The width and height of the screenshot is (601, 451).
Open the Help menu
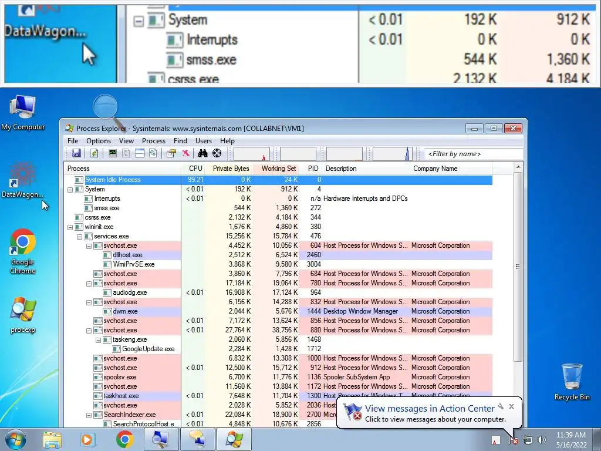tap(227, 141)
